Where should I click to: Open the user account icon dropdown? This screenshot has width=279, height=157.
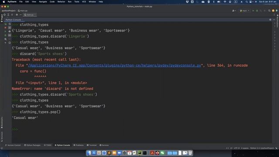[x=234, y=10]
